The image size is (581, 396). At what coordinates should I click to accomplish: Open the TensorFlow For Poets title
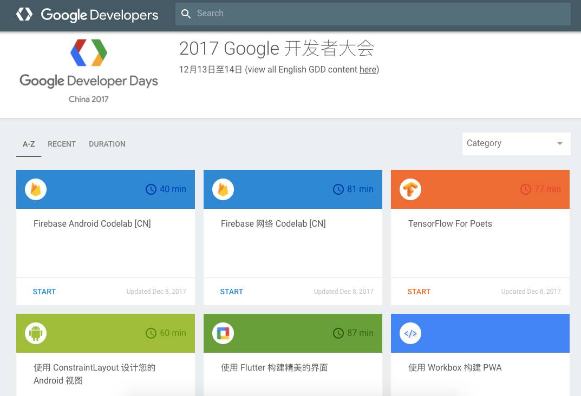pos(450,223)
